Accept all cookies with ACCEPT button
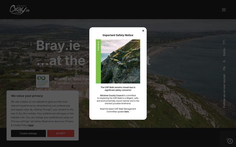This screenshot has width=236, height=147. click(x=61, y=133)
